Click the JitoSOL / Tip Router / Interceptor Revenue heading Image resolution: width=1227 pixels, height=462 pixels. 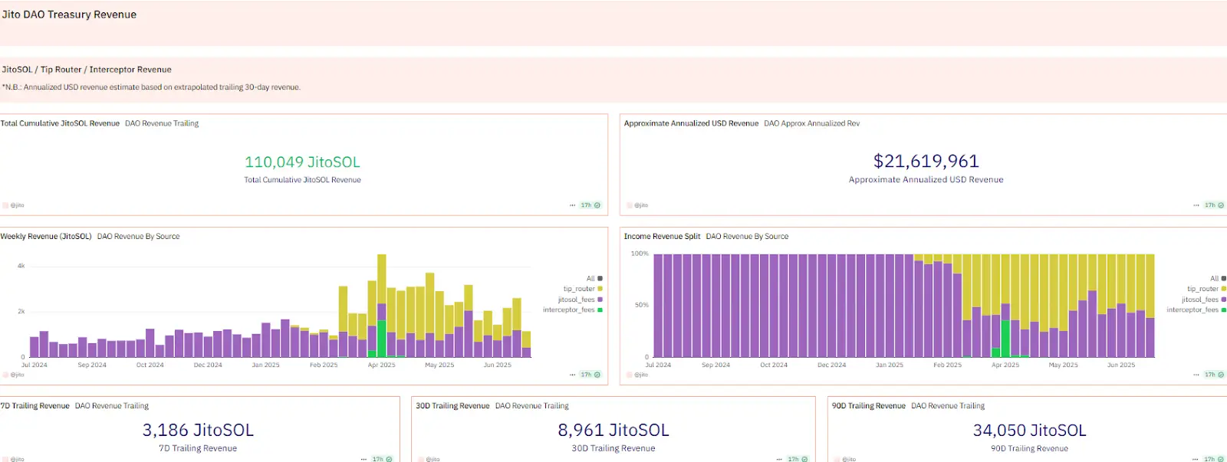tap(87, 70)
